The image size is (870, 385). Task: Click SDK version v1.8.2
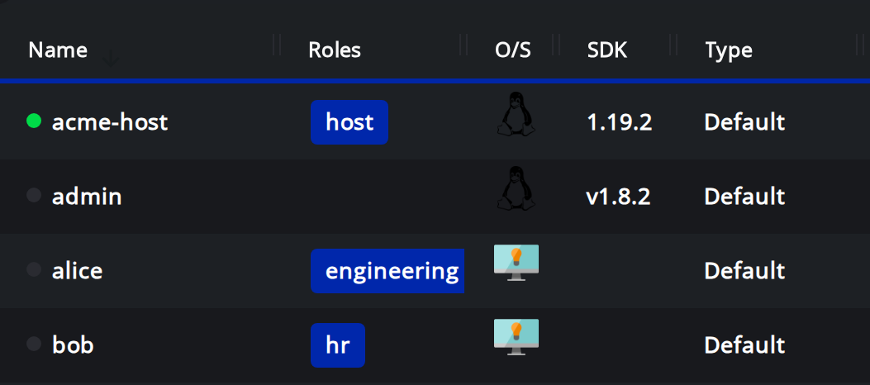click(x=618, y=197)
